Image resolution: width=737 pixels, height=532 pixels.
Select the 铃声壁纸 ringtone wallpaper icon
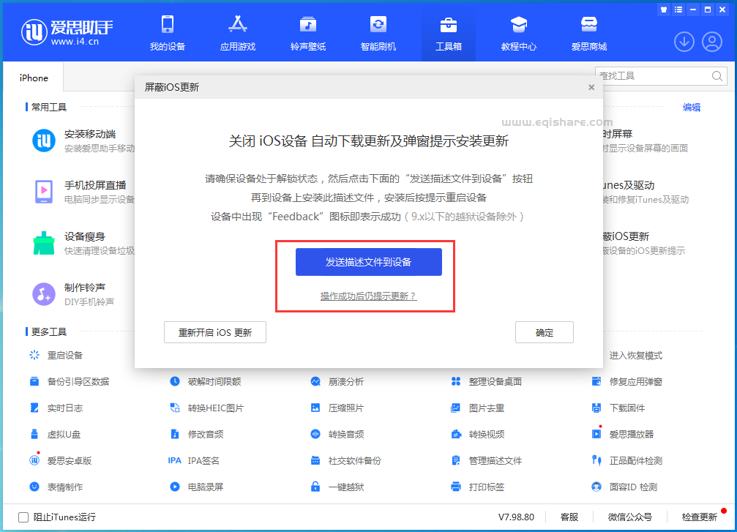[x=307, y=31]
